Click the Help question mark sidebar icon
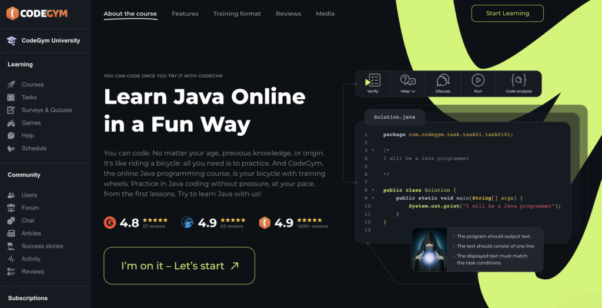The width and height of the screenshot is (602, 308). [x=11, y=136]
